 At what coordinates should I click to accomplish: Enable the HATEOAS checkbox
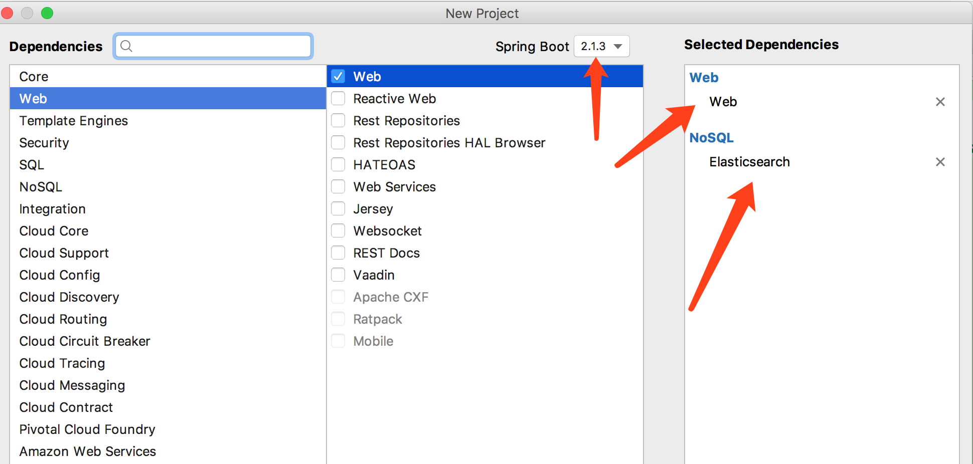[x=338, y=164]
